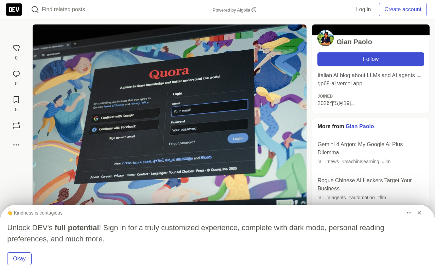435x272 pixels.
Task: Add a heart reaction to the post
Action: [x=16, y=48]
